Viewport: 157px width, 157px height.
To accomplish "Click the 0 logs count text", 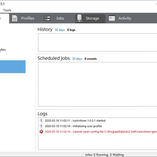I will pos(71,30).
